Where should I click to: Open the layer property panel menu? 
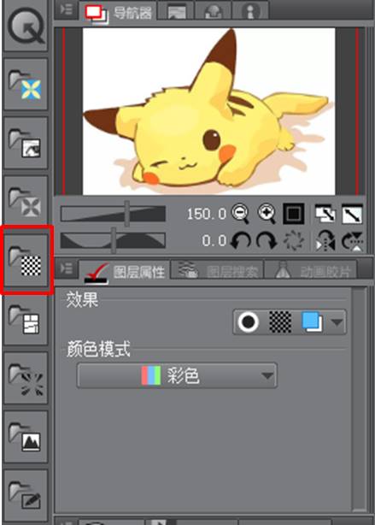pos(67,268)
